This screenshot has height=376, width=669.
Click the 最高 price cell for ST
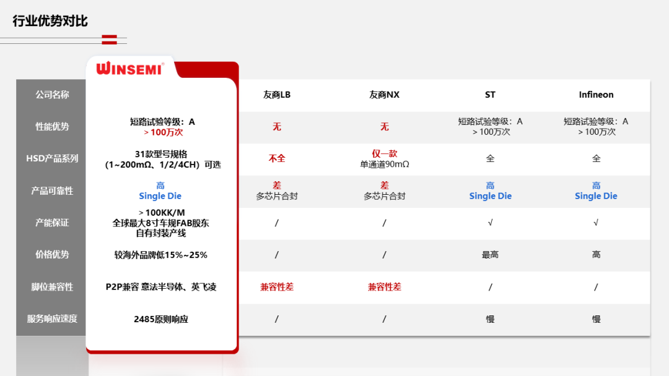point(490,255)
